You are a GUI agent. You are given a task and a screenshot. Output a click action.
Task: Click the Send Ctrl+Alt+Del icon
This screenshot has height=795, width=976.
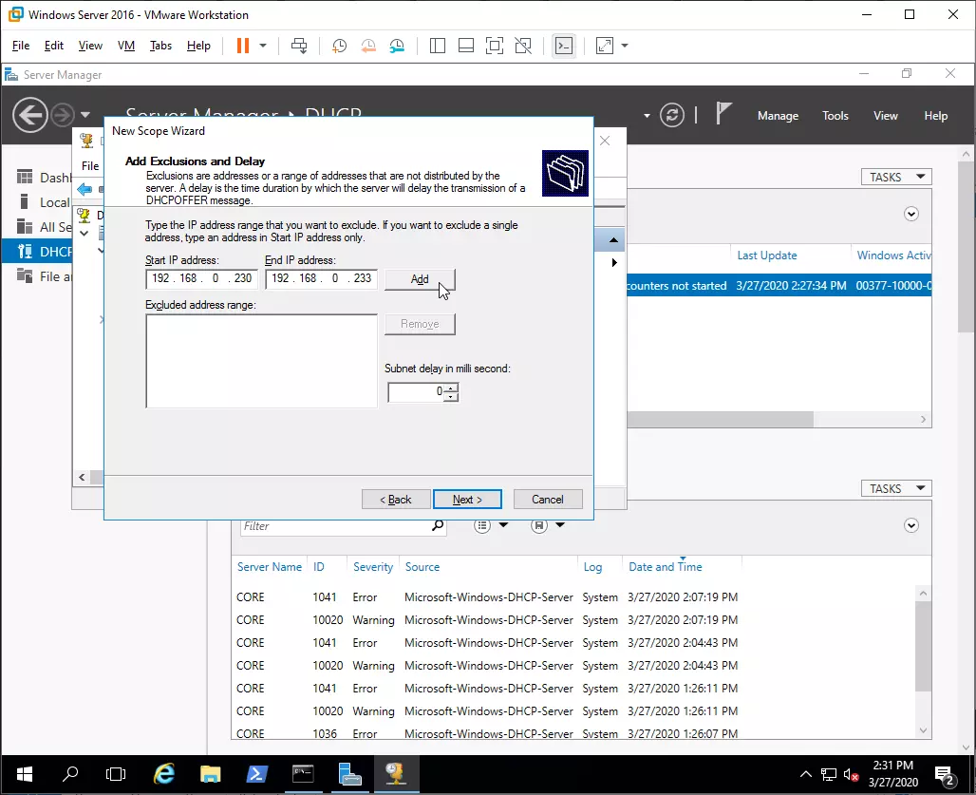click(x=299, y=46)
